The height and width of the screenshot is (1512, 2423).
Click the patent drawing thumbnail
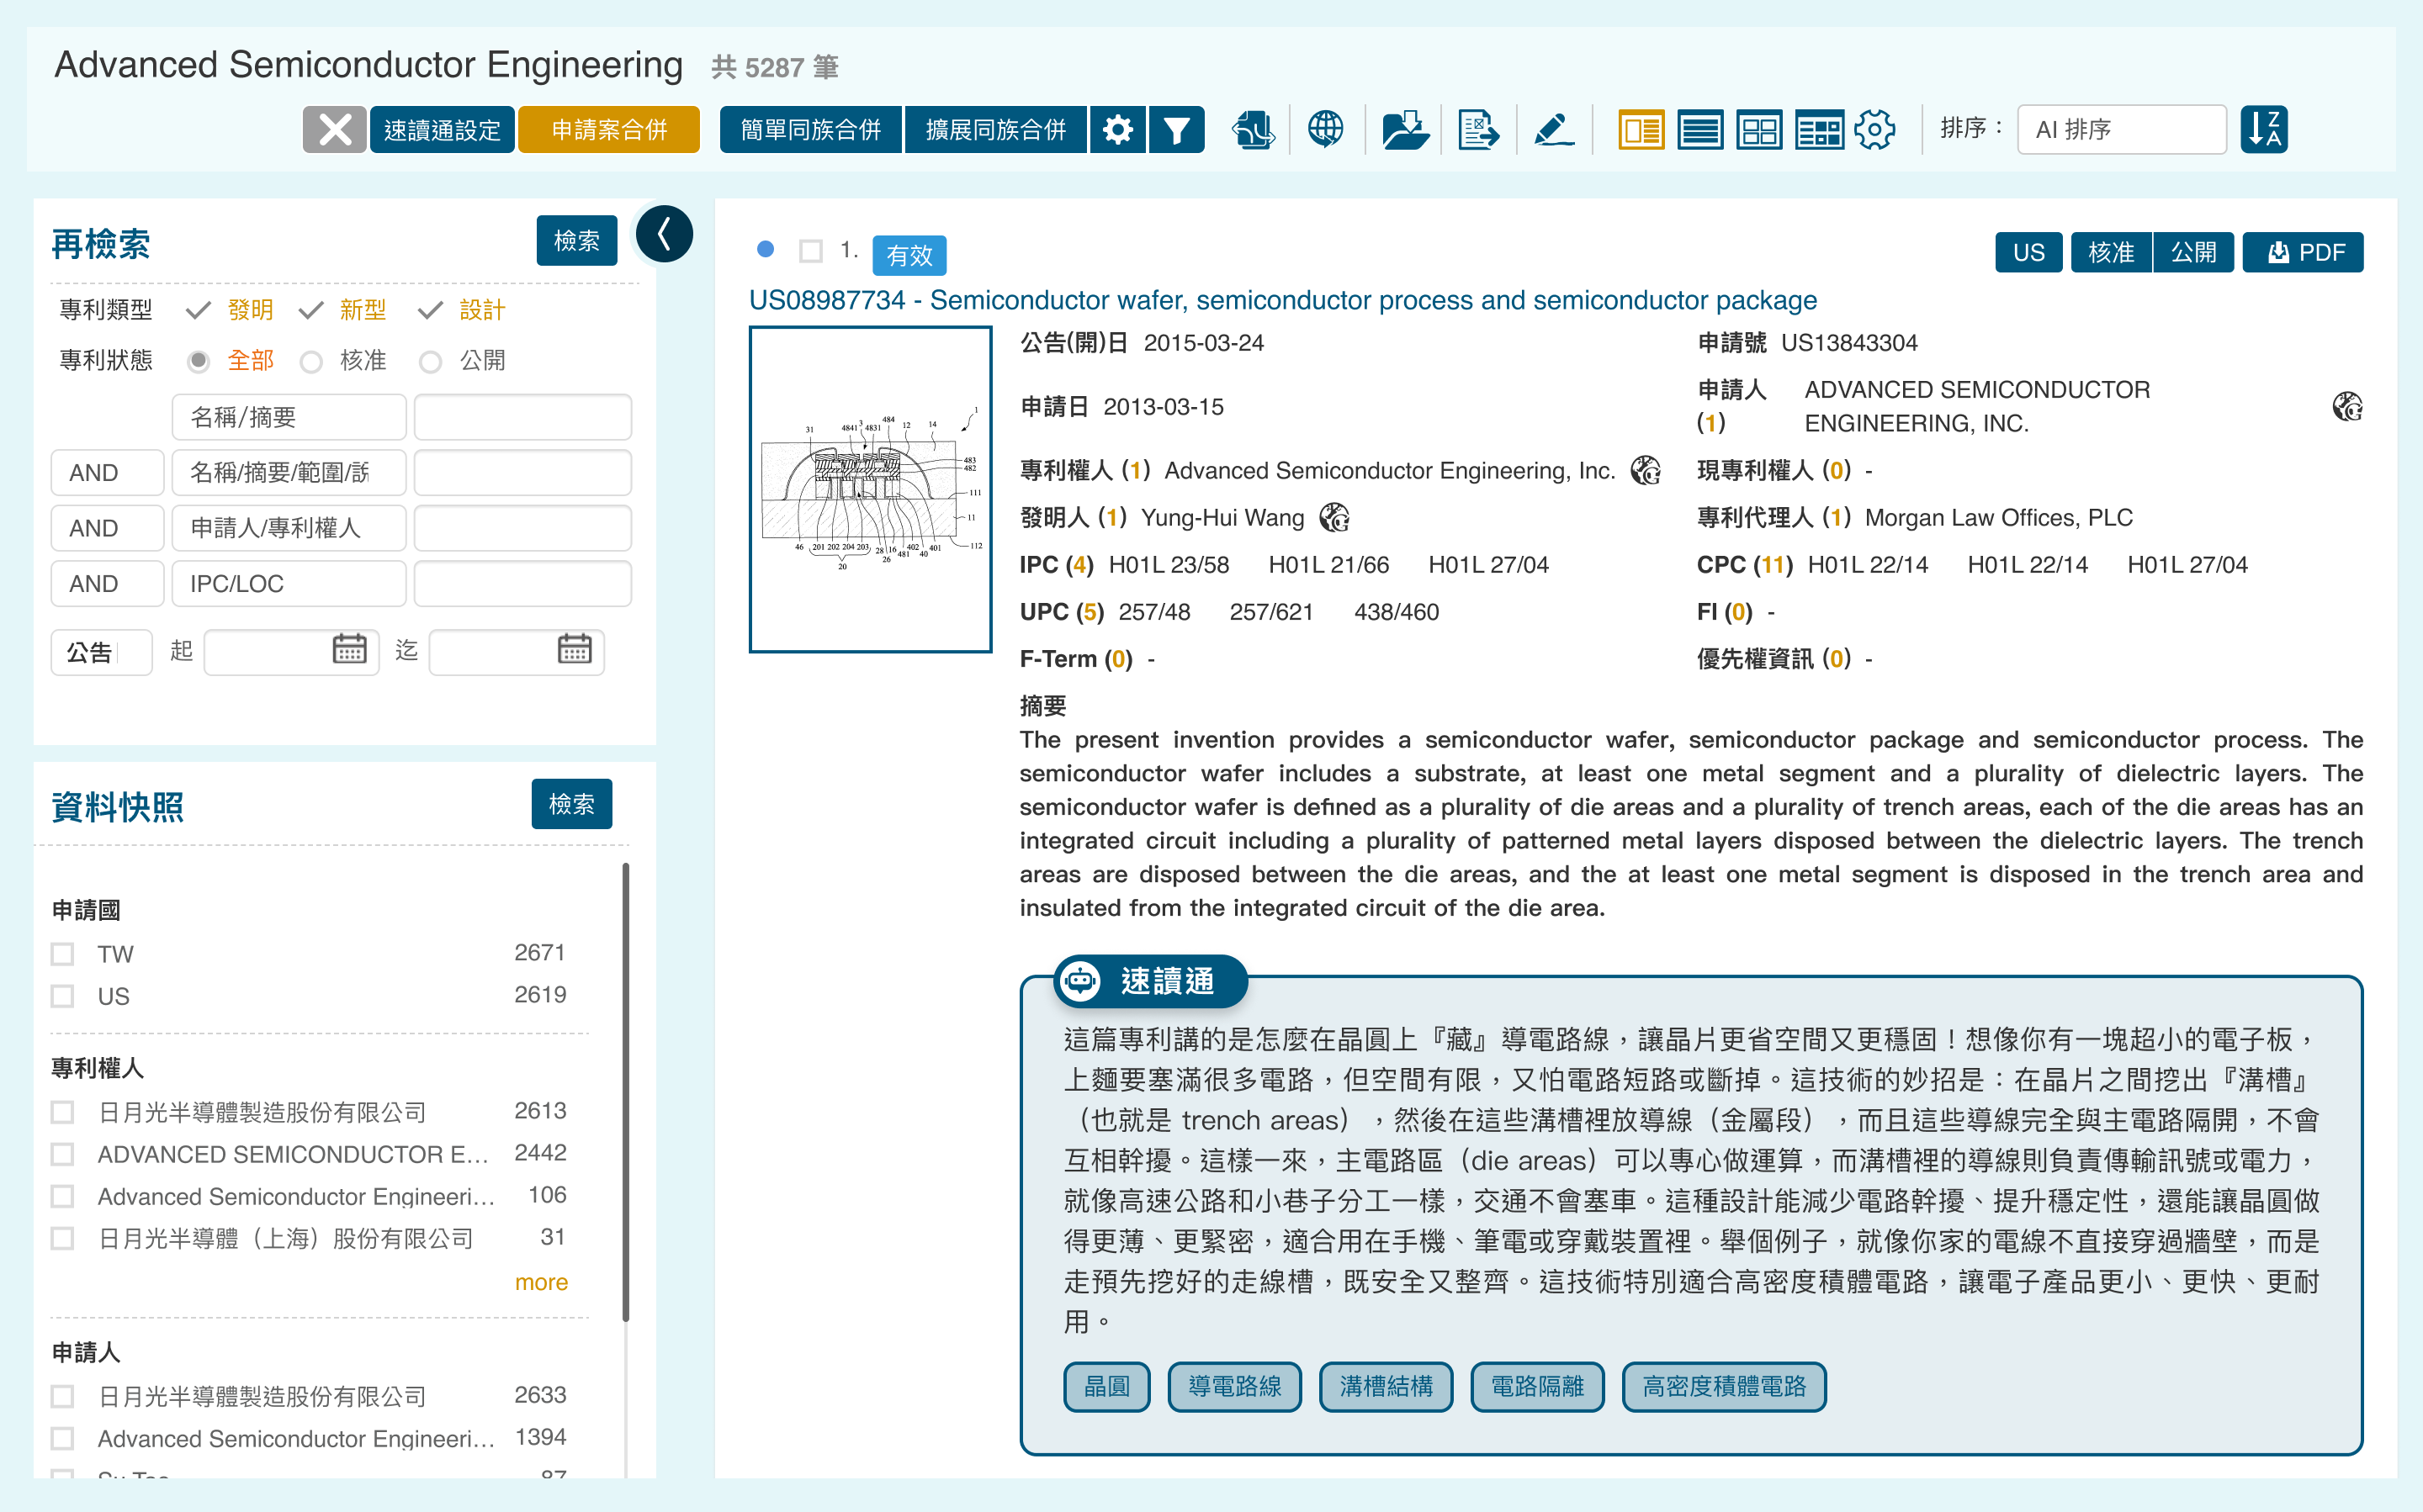871,490
